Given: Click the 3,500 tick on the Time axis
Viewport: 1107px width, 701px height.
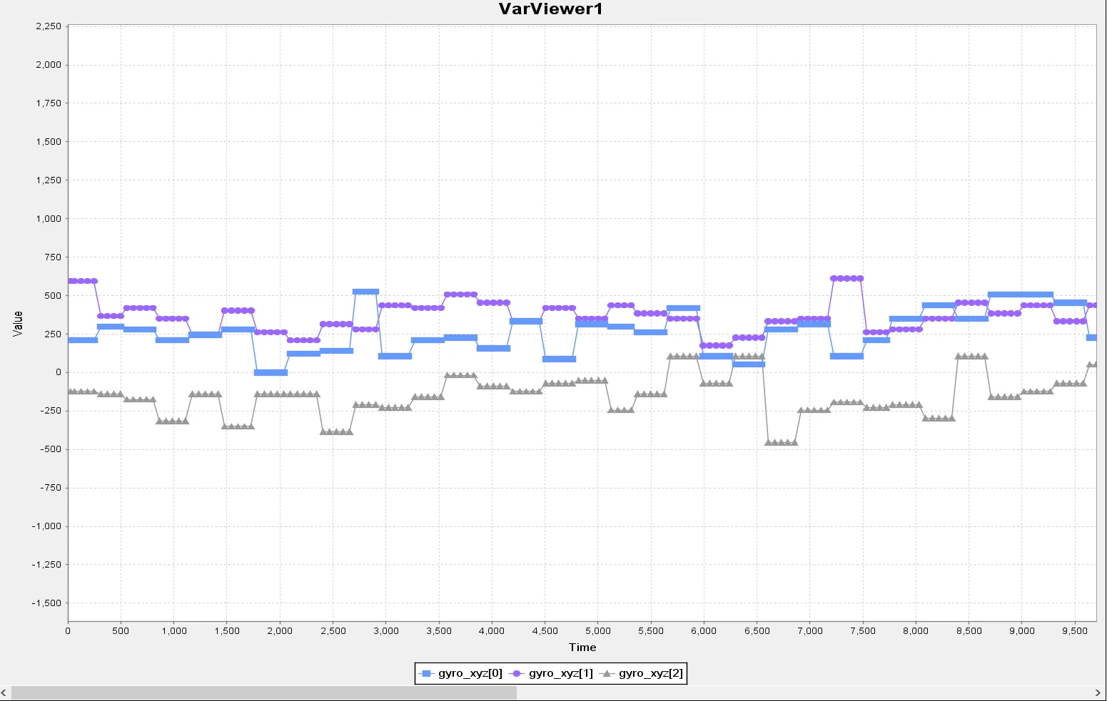Looking at the screenshot, I should click(439, 630).
